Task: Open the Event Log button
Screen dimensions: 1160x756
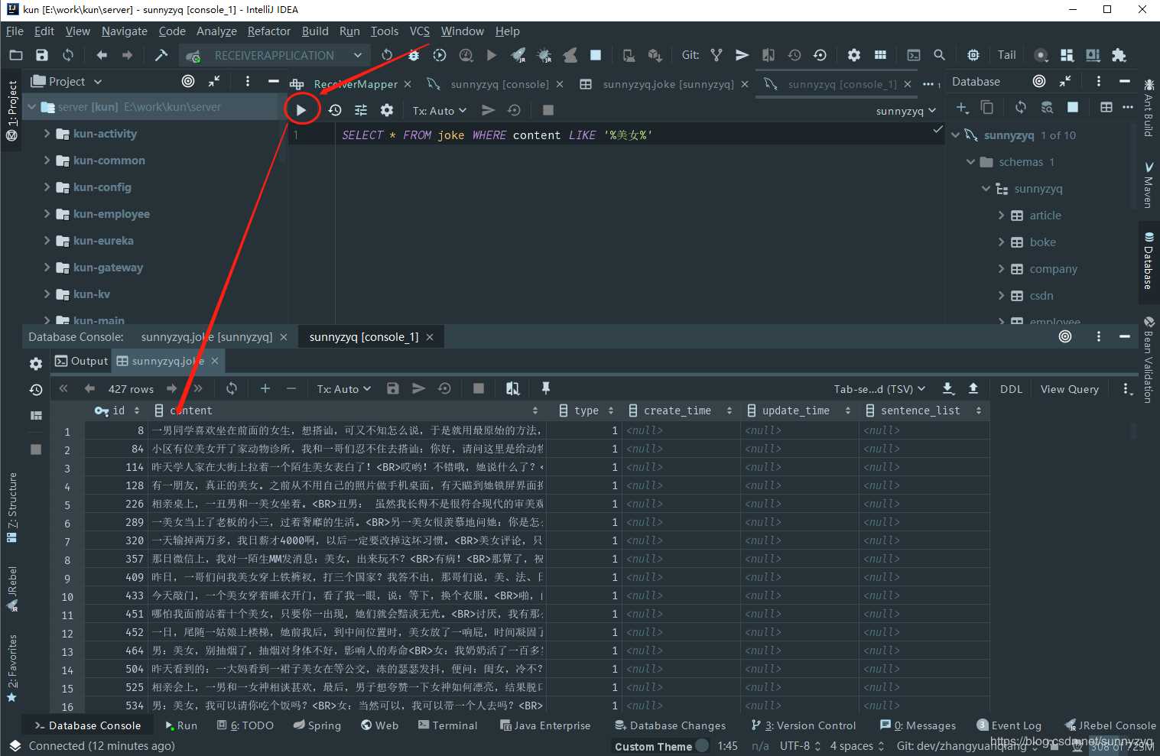Action: click(1009, 725)
